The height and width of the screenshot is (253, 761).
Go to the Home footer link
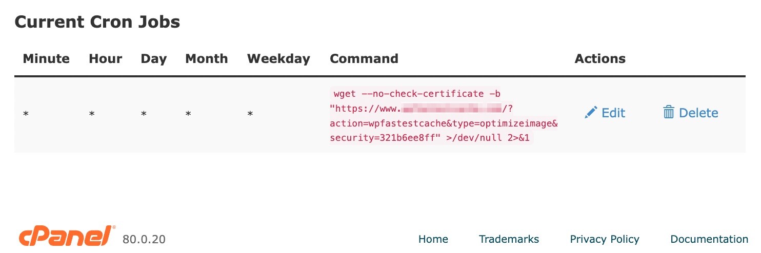point(433,239)
